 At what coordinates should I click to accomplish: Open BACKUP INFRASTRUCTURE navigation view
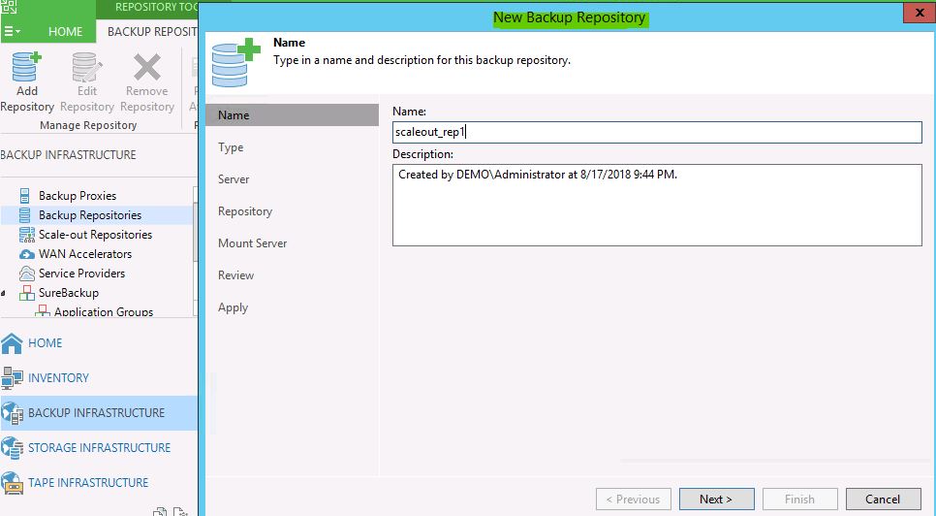click(99, 412)
